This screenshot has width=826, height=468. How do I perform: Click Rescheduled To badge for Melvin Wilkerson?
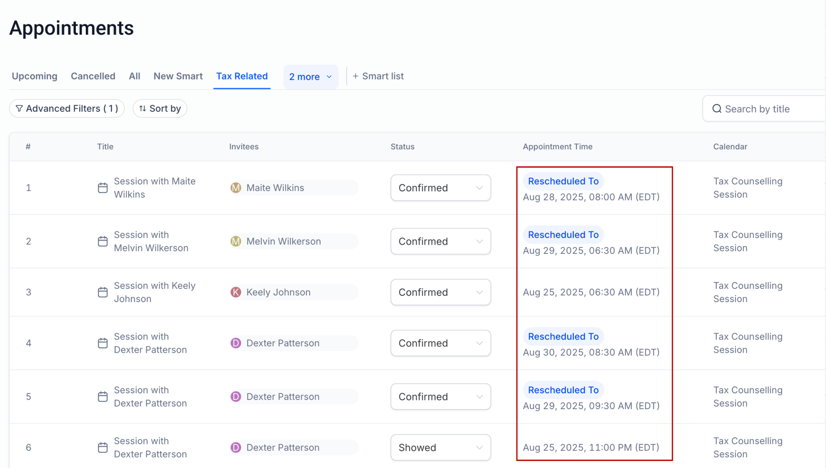coord(563,235)
